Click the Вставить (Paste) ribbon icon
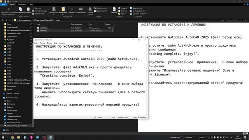Image resolution: width=249 pixels, height=140 pixels. tap(28, 9)
